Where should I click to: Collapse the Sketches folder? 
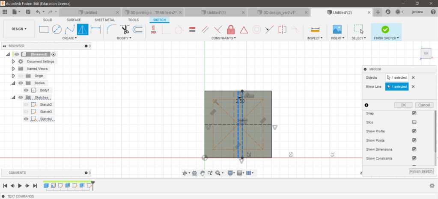[13, 98]
